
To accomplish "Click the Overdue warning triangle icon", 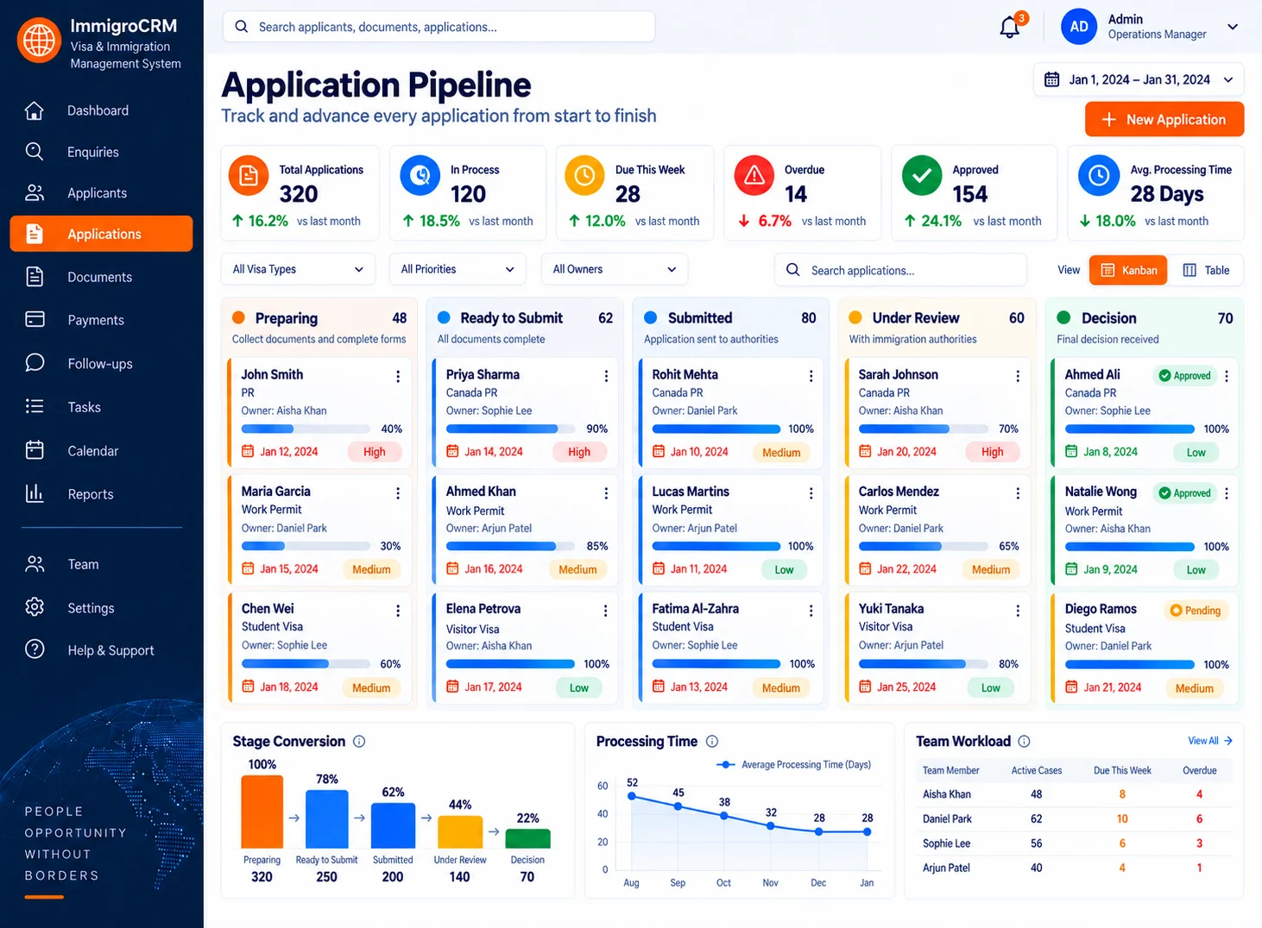I will 754,176.
